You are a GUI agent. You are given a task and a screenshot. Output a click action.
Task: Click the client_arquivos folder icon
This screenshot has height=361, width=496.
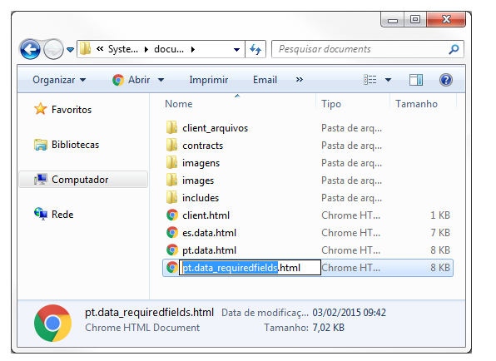[x=171, y=128]
